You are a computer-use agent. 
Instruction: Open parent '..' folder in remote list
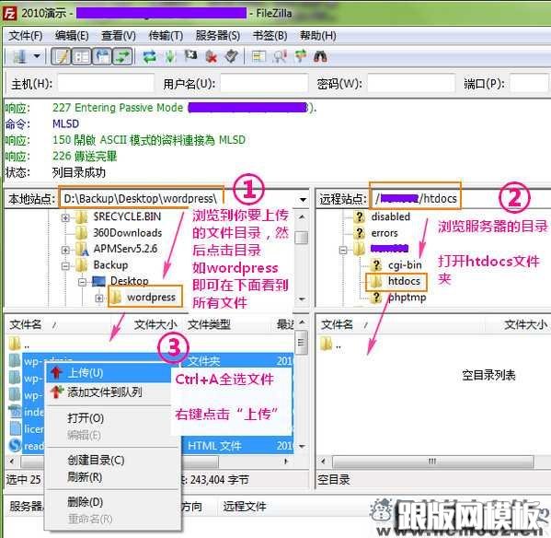click(x=331, y=345)
